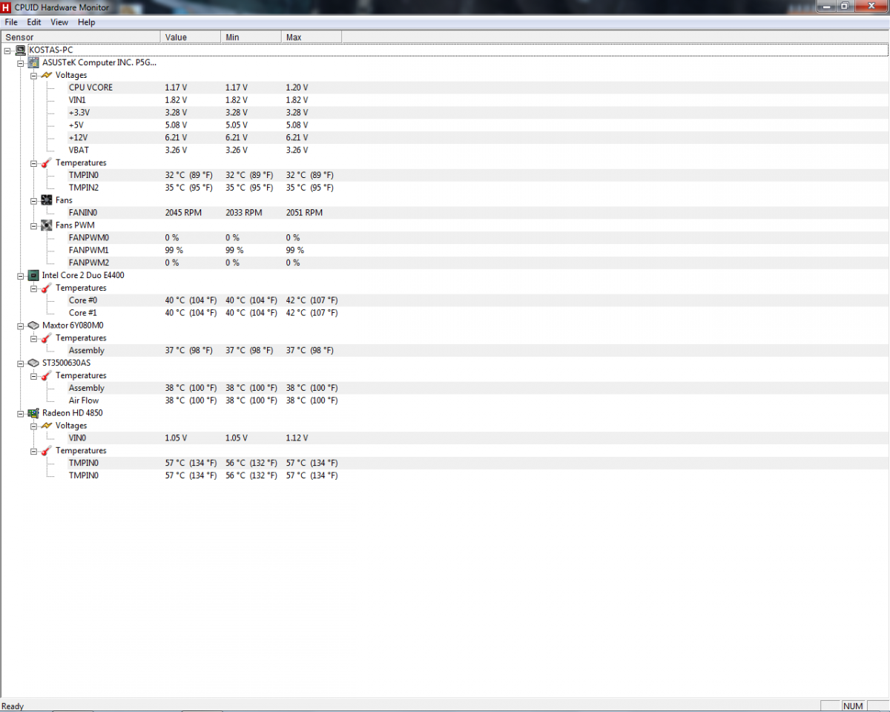Click the HWMonitor title bar app icon
890x712 pixels.
(6, 7)
